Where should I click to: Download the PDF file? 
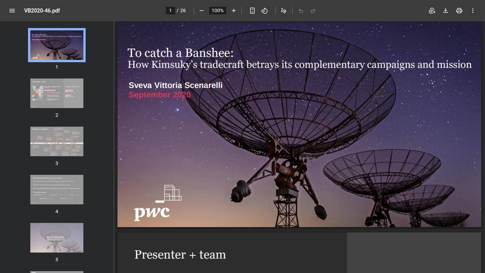(x=446, y=11)
